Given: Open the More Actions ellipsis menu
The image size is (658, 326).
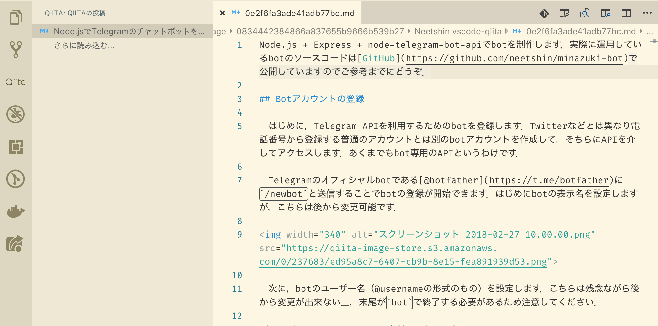Looking at the screenshot, I should pos(647,13).
